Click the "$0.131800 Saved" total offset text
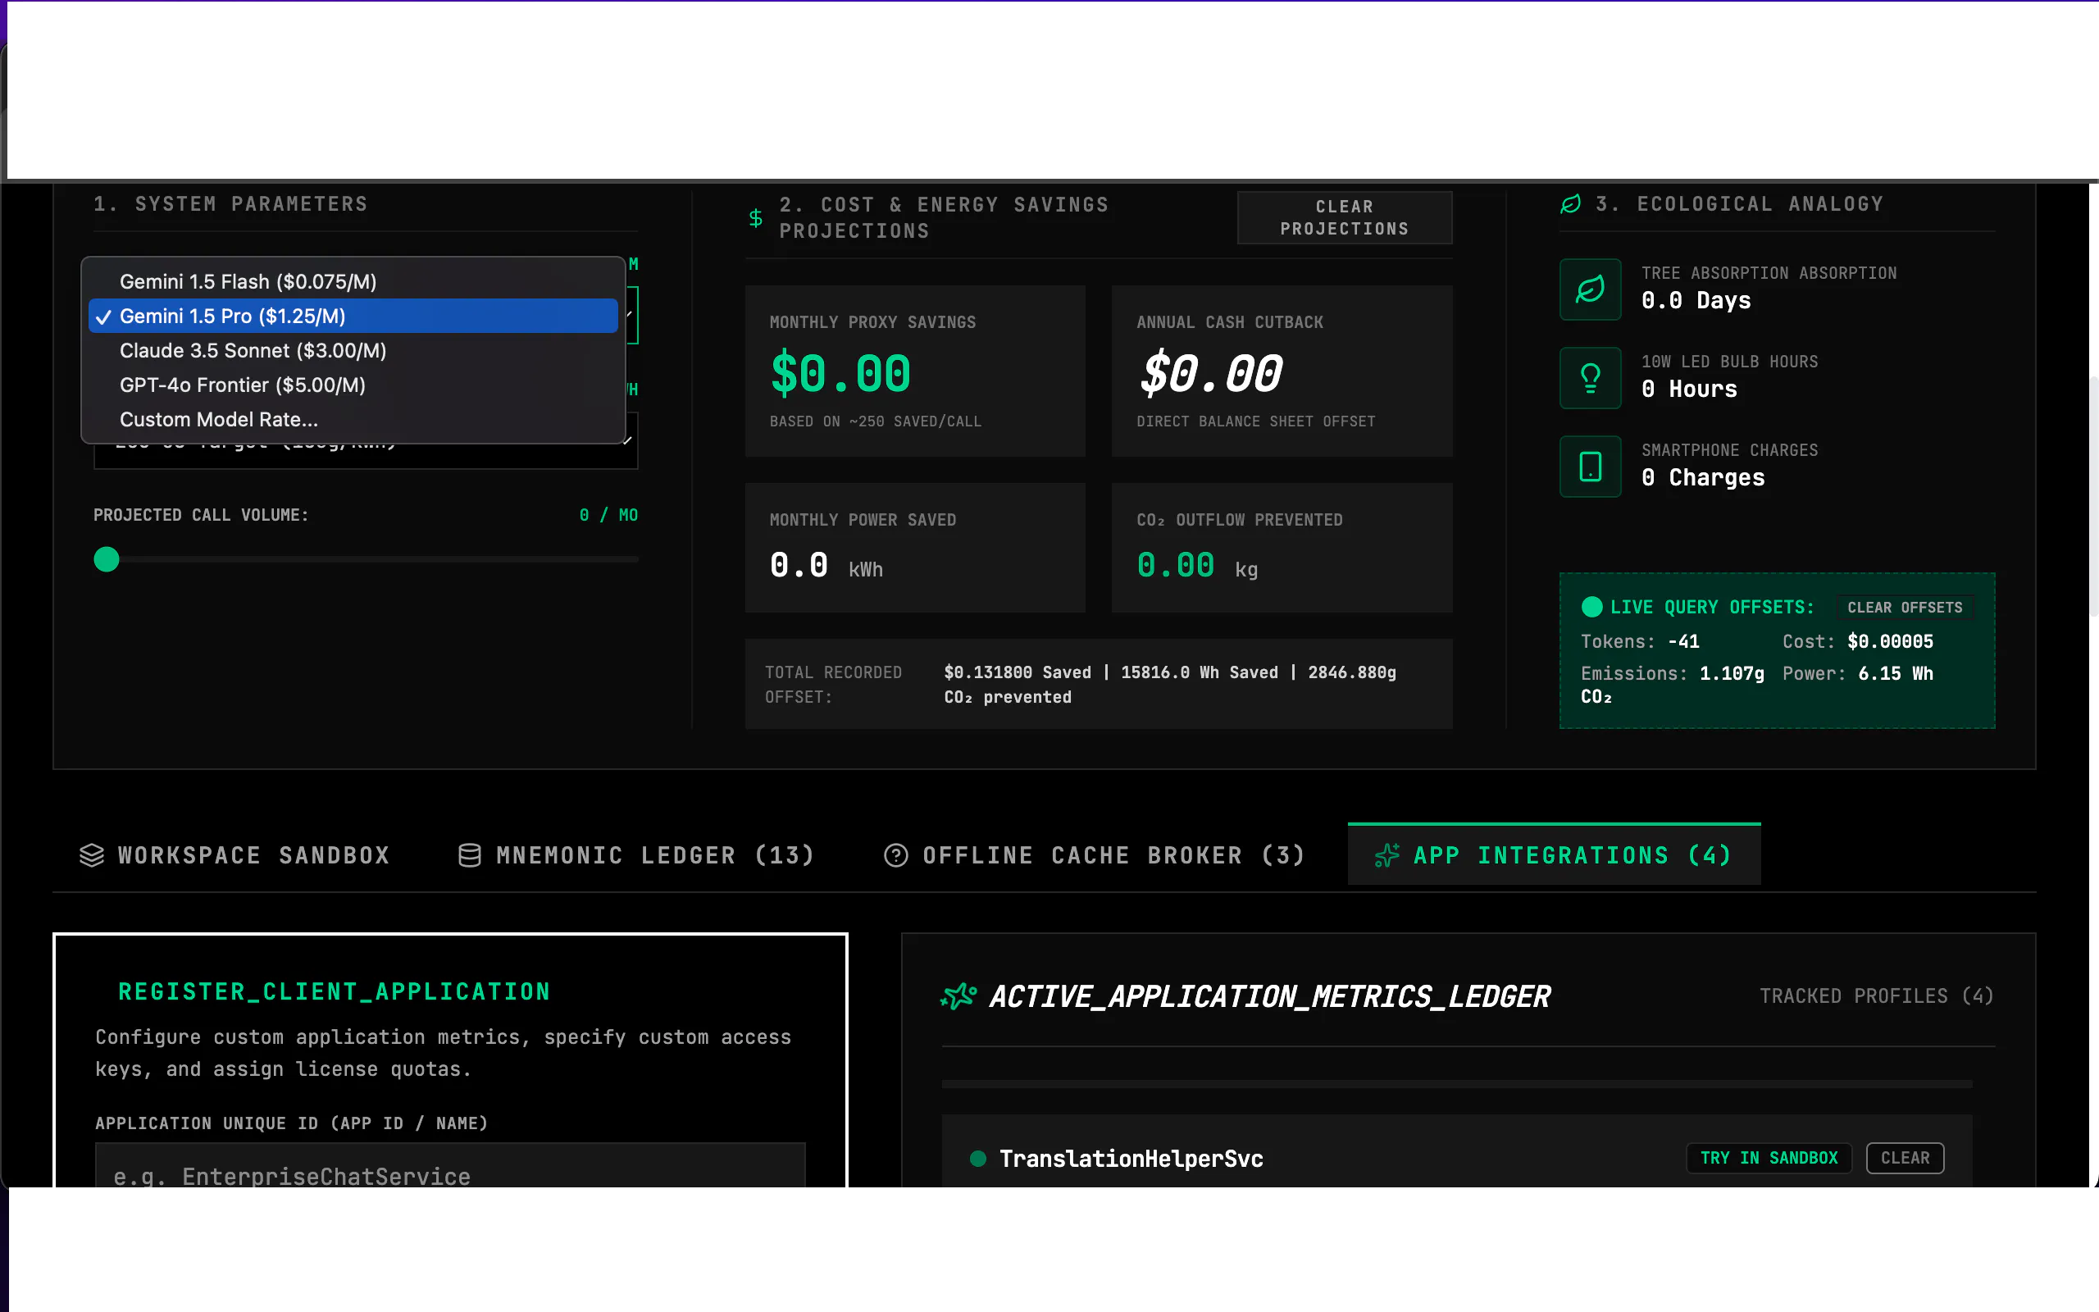Image resolution: width=2099 pixels, height=1312 pixels. [1017, 672]
